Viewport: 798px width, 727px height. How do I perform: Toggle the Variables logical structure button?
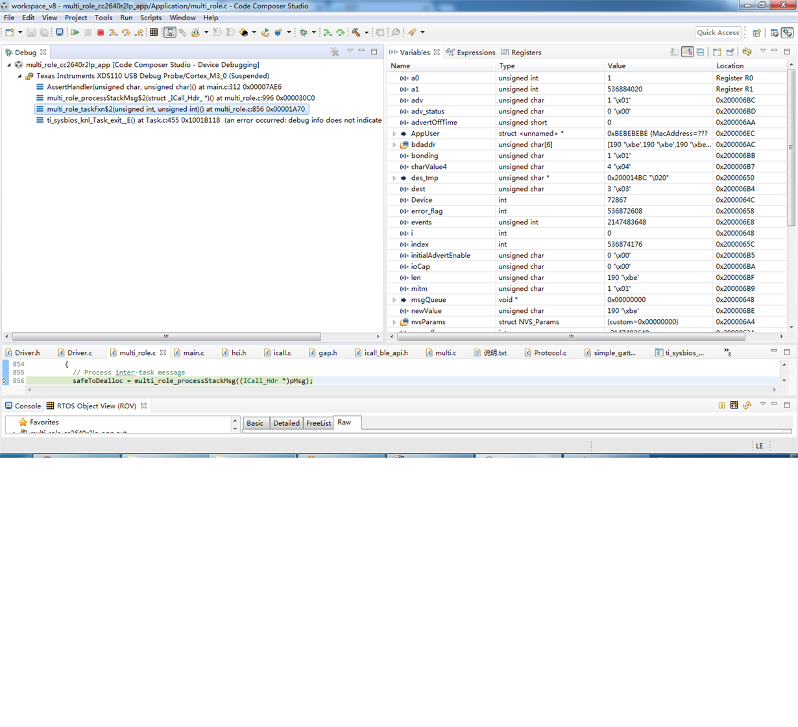click(x=688, y=52)
